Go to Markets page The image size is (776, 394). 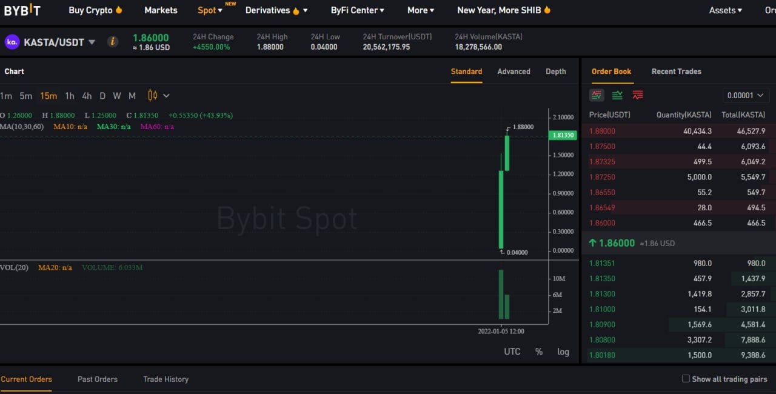(161, 10)
